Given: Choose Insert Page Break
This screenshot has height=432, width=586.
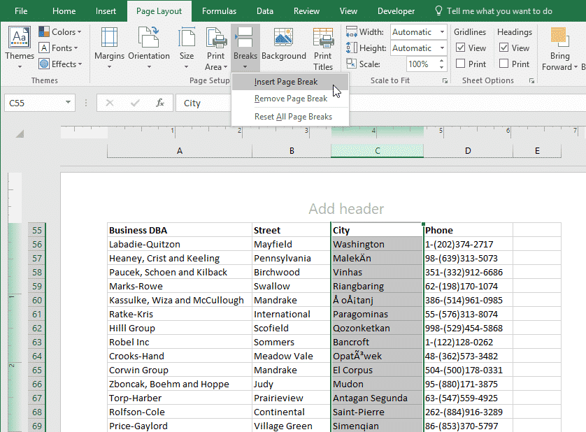Looking at the screenshot, I should pos(290,82).
